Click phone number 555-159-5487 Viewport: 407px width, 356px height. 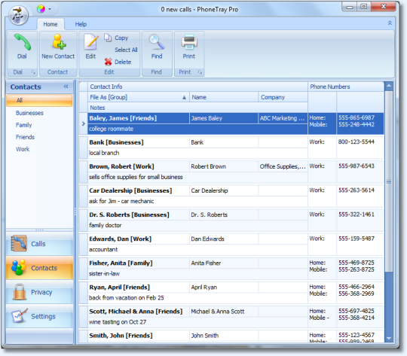(356, 239)
